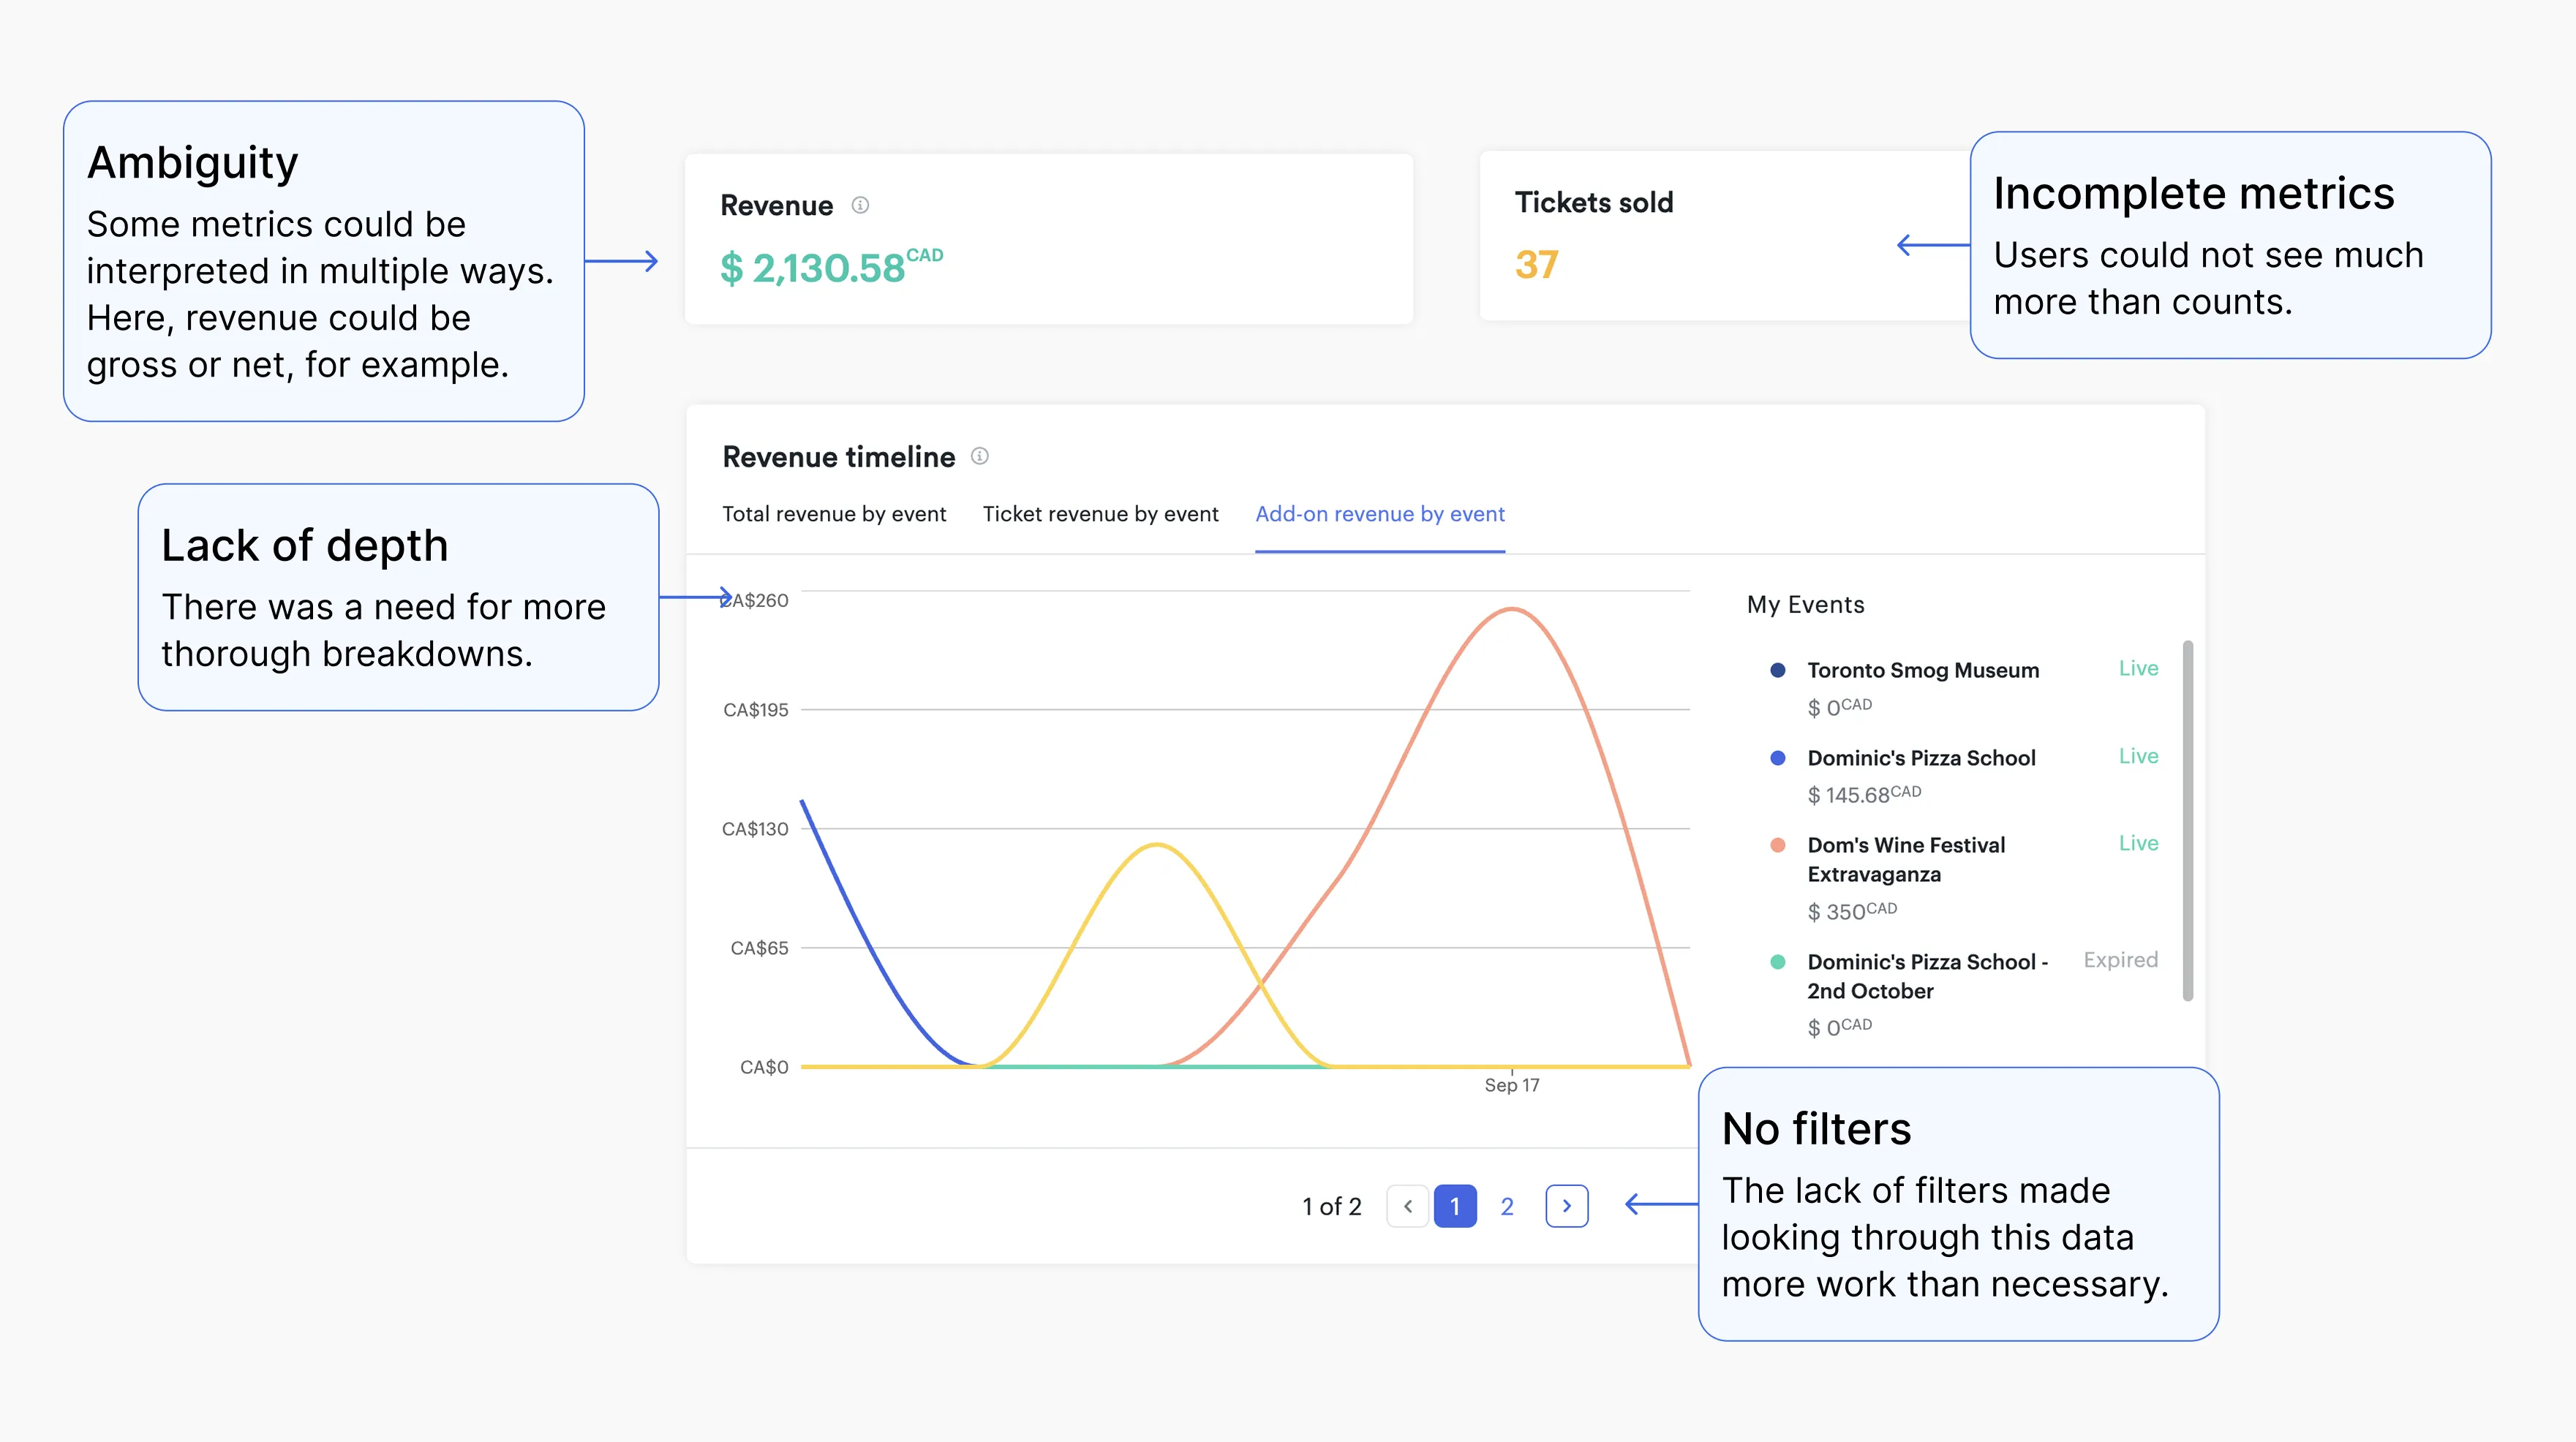Screen dimensions: 2576x1442
Task: Click the My Events list scrollbar
Action: point(2187,820)
